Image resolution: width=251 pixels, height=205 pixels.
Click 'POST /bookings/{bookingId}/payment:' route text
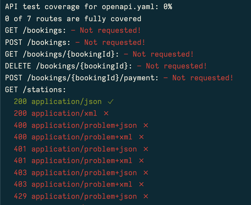(81, 78)
